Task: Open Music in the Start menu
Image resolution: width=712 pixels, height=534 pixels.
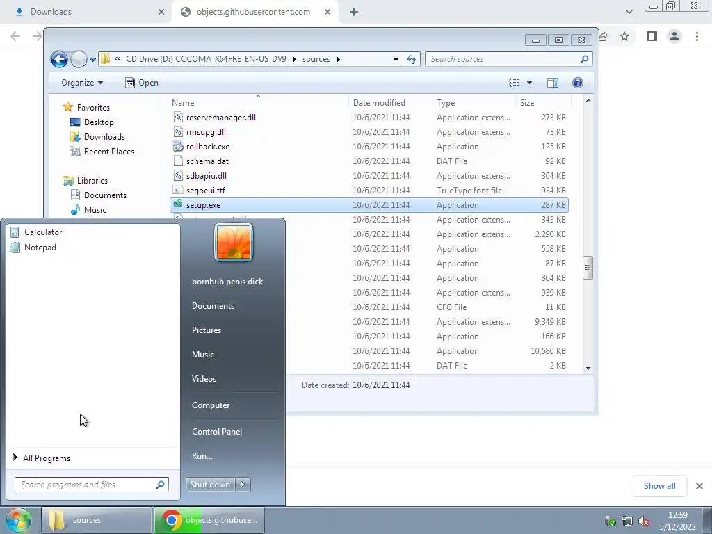Action: 202,354
